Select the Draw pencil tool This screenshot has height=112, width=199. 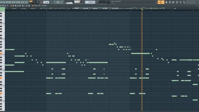(11, 6)
